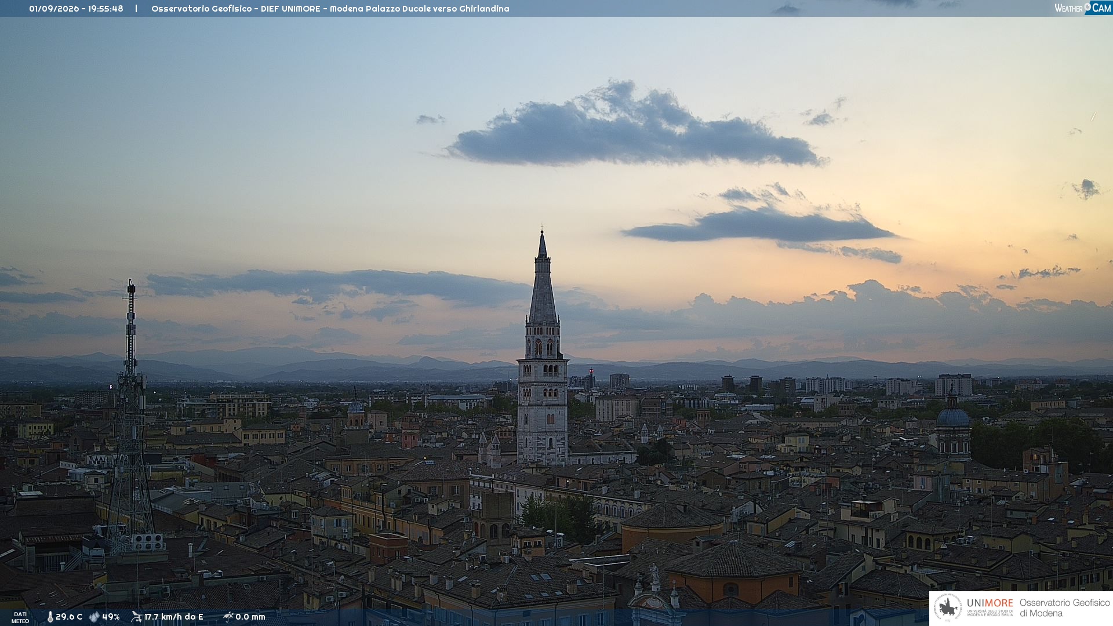Click the 49% humidity value
The image size is (1113, 626).
pyautogui.click(x=111, y=617)
